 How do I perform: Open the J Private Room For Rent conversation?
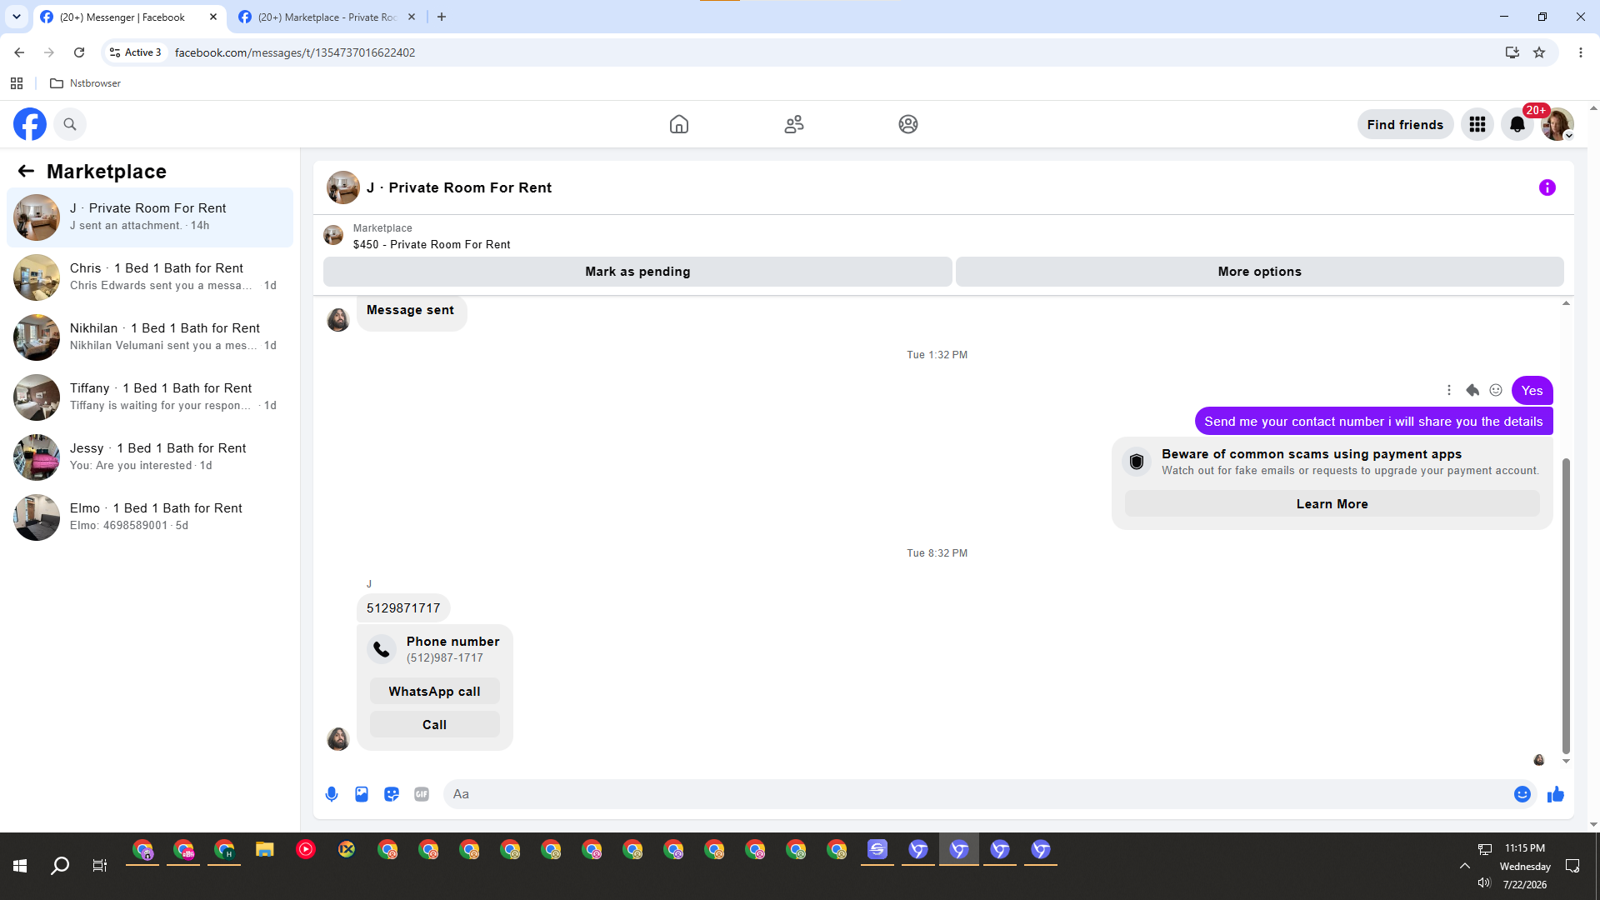pyautogui.click(x=150, y=217)
